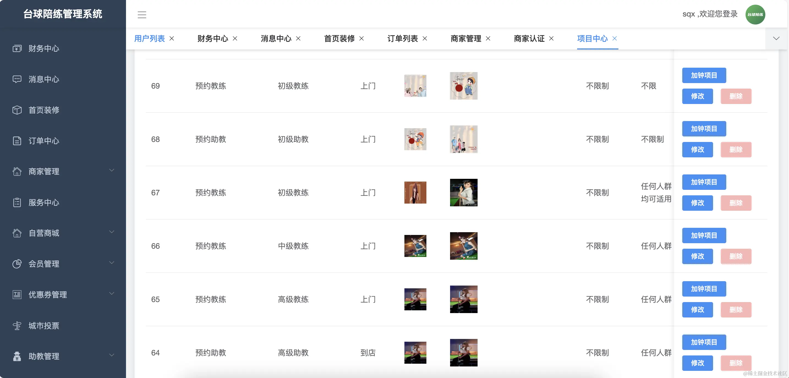Image resolution: width=789 pixels, height=378 pixels.
Task: Open the tab overflow chevron on the right
Action: [776, 39]
